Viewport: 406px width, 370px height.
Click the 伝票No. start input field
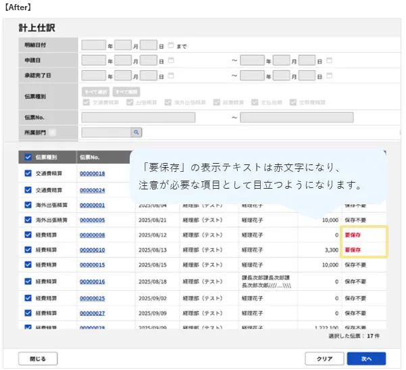pos(138,118)
